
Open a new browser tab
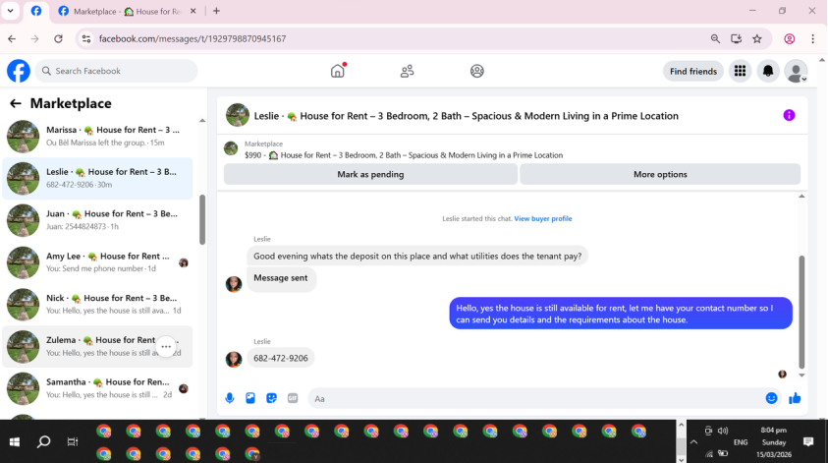pos(216,11)
